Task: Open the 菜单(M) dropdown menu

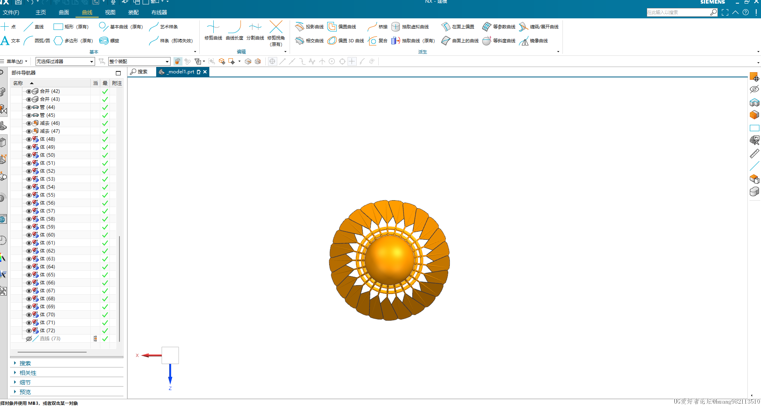Action: [x=14, y=61]
